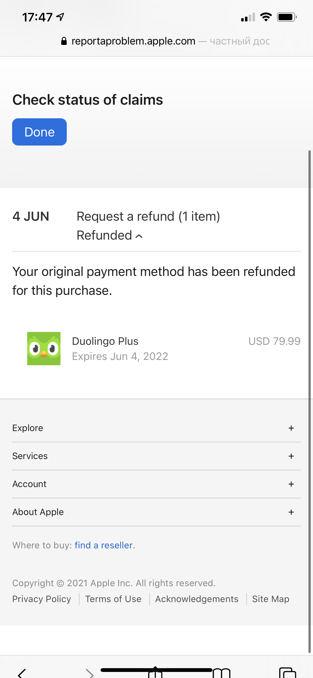The image size is (313, 678).
Task: Tap the Duolingo owl app icon
Action: 44,349
